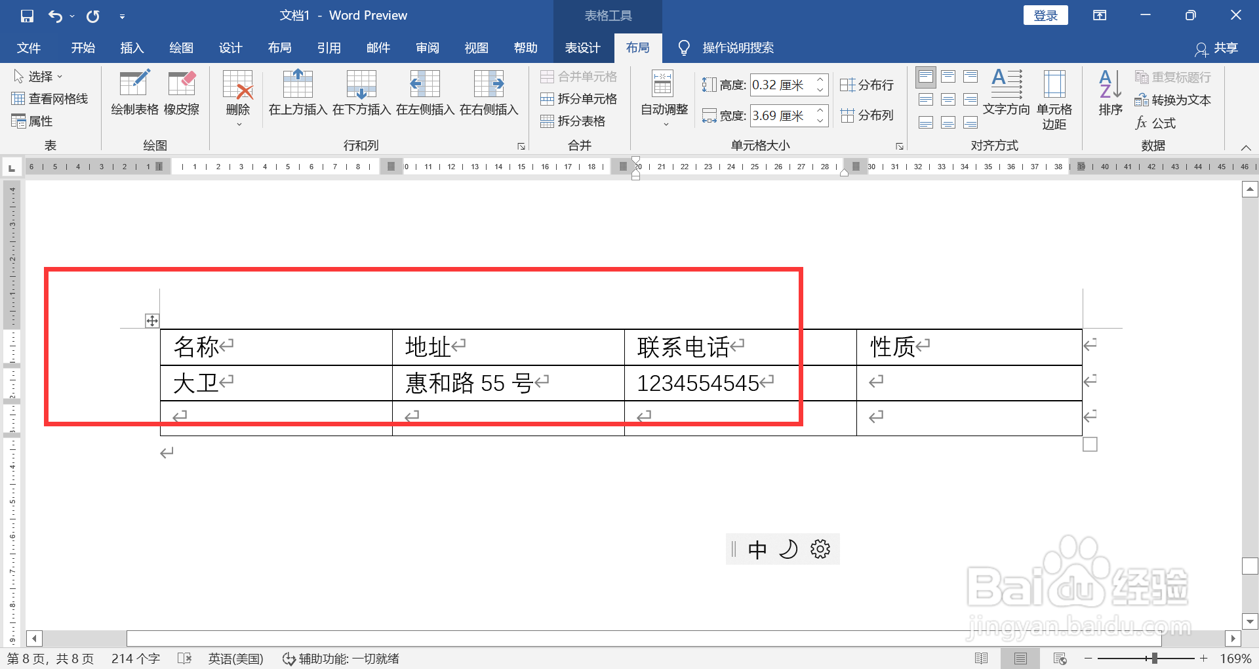Click the 宽度 width value field
This screenshot has height=669, width=1259.
tap(785, 115)
